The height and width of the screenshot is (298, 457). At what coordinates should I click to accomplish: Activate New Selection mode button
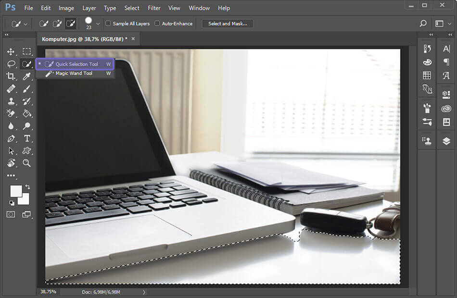44,24
